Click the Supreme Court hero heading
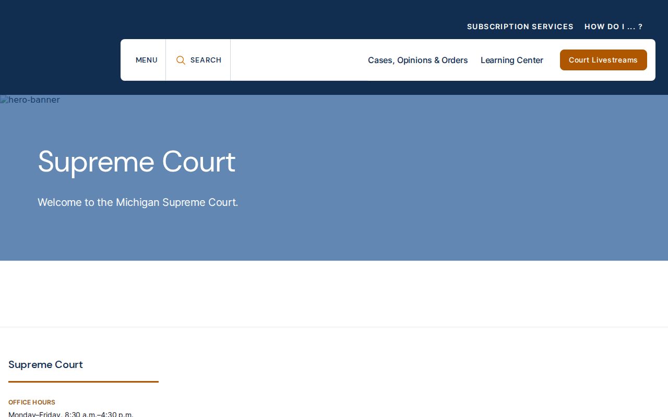The image size is (668, 417). coord(137,162)
